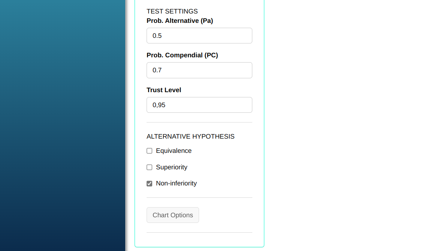Viewport: 448px width, 251px height.
Task: Click the Prob. Alternative (Pa) input field
Action: click(199, 36)
